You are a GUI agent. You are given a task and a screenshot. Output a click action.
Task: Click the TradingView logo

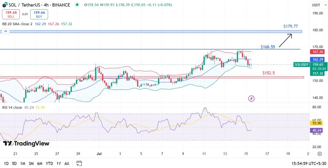pyautogui.click(x=26, y=143)
